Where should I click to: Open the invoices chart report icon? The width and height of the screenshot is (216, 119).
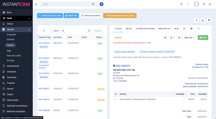click(203, 20)
